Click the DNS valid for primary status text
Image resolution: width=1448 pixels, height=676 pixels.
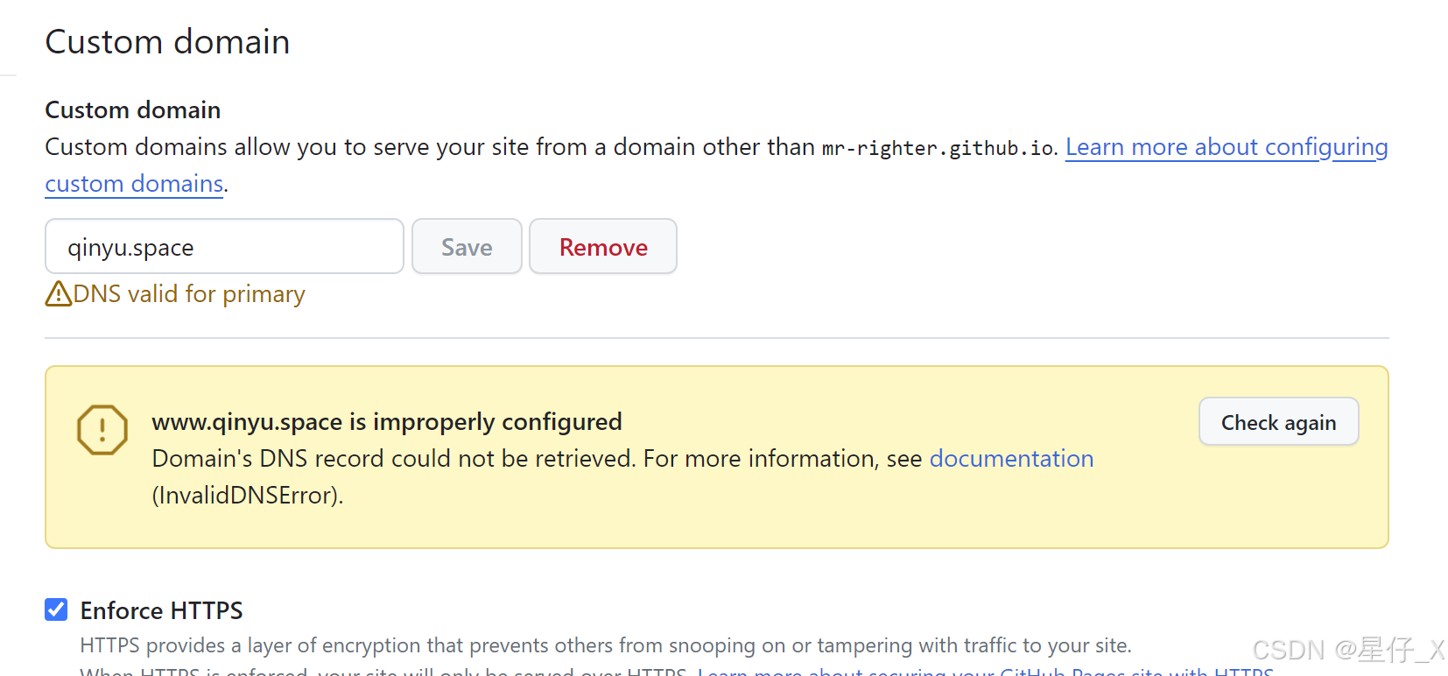(189, 294)
